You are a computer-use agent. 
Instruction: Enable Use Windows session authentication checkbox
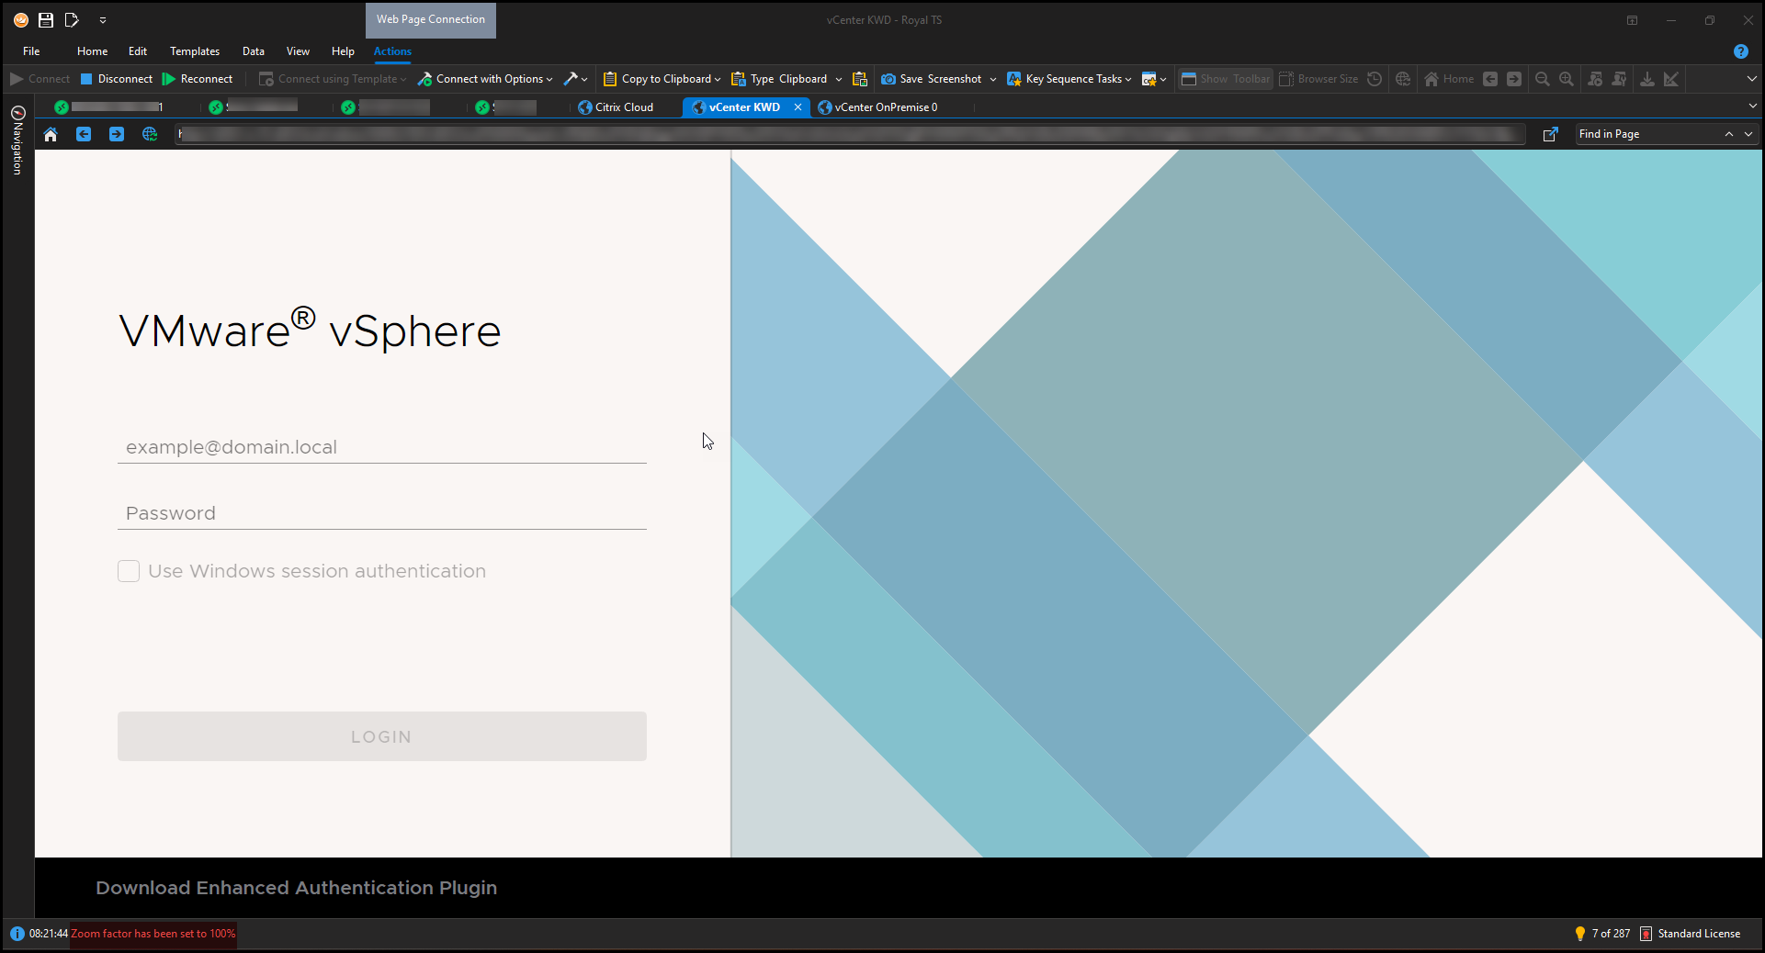(x=129, y=571)
